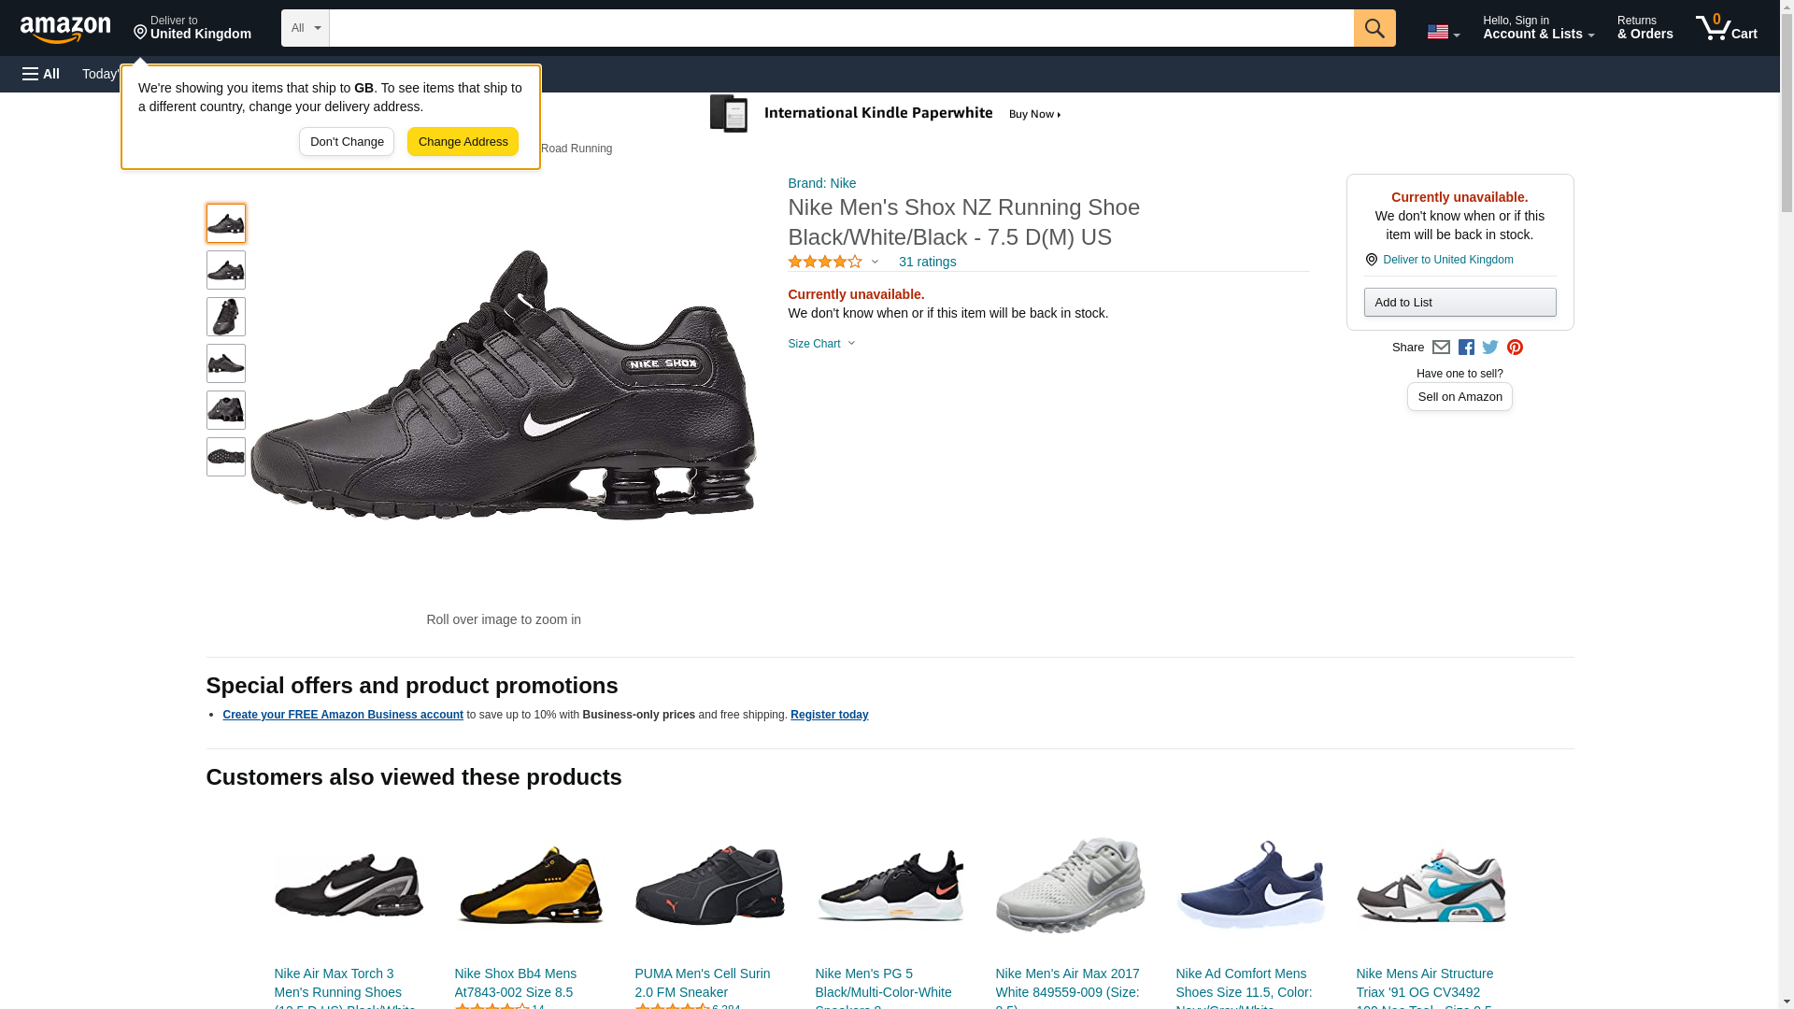Image resolution: width=1794 pixels, height=1009 pixels.
Task: Expand the star rating breakdown
Action: [x=833, y=262]
